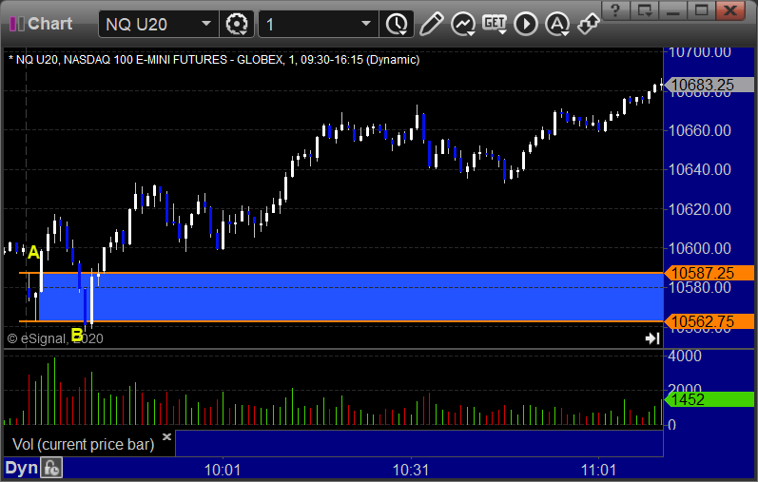This screenshot has height=482, width=758.
Task: Click the Vol (current price bar) label
Action: 83,444
